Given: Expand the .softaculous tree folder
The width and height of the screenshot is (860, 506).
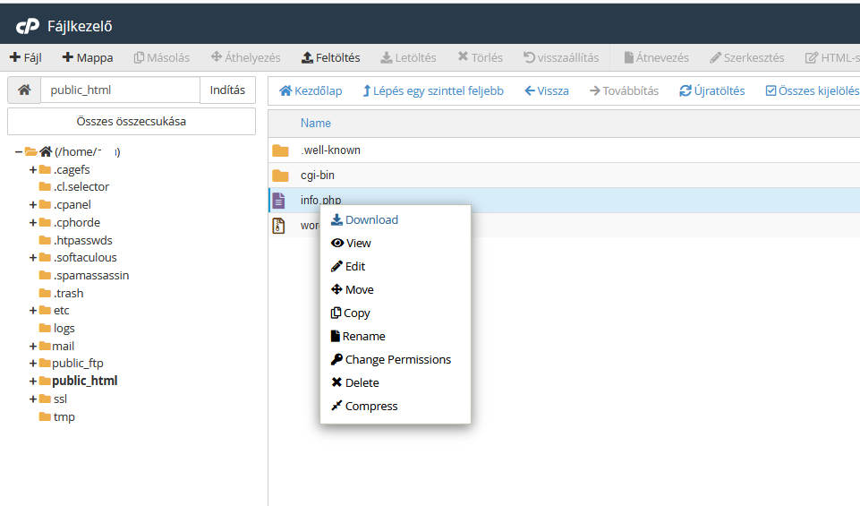Looking at the screenshot, I should [x=33, y=258].
